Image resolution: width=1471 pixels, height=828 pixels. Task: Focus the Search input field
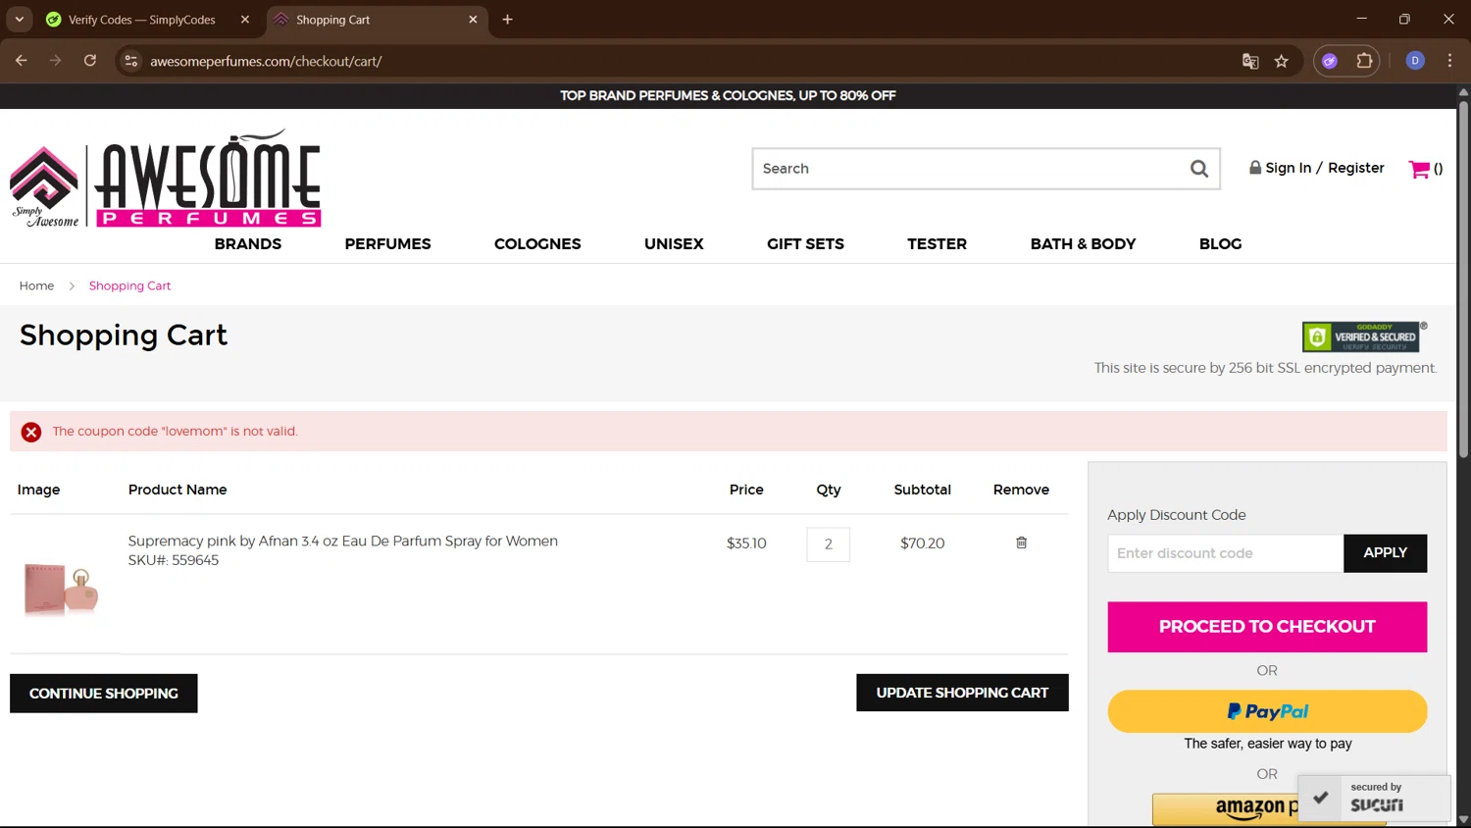[x=971, y=169]
